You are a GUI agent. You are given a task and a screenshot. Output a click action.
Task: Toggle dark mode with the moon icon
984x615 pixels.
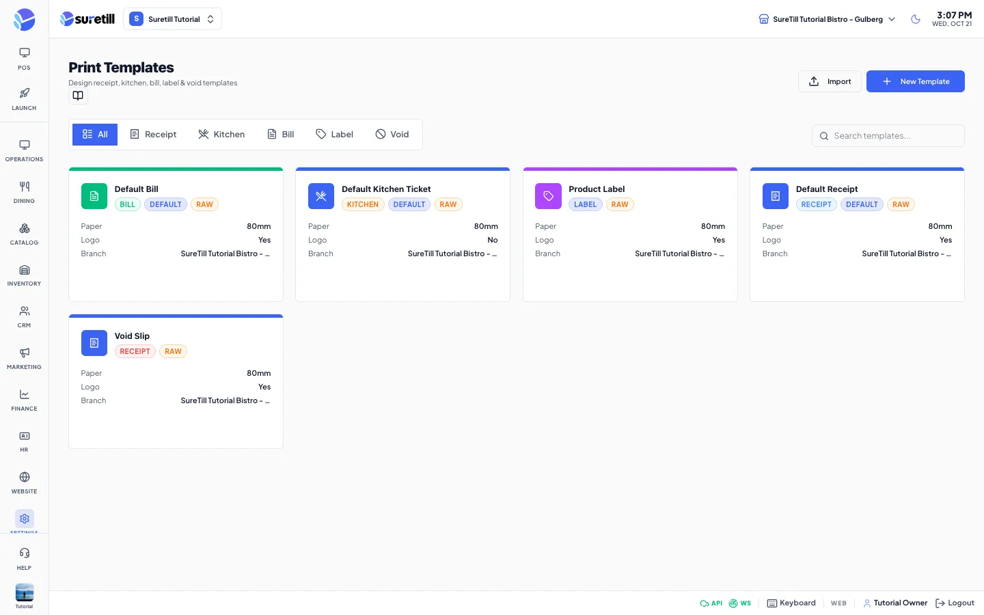click(916, 19)
